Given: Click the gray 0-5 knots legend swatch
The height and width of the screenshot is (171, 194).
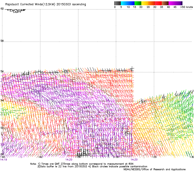Looking at the screenshot, I should [x=117, y=3].
